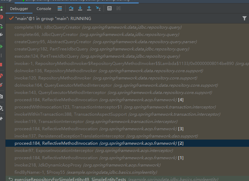The height and width of the screenshot is (181, 249).
Task: Click the green Resume Program icon
Action: (1, 47)
